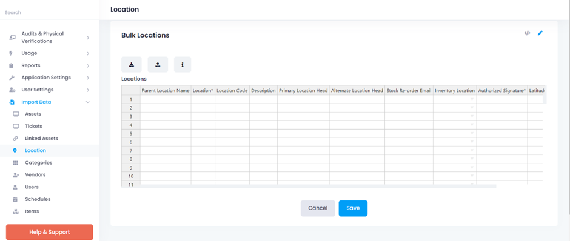Open the info icon button
570x241 pixels.
(x=183, y=65)
